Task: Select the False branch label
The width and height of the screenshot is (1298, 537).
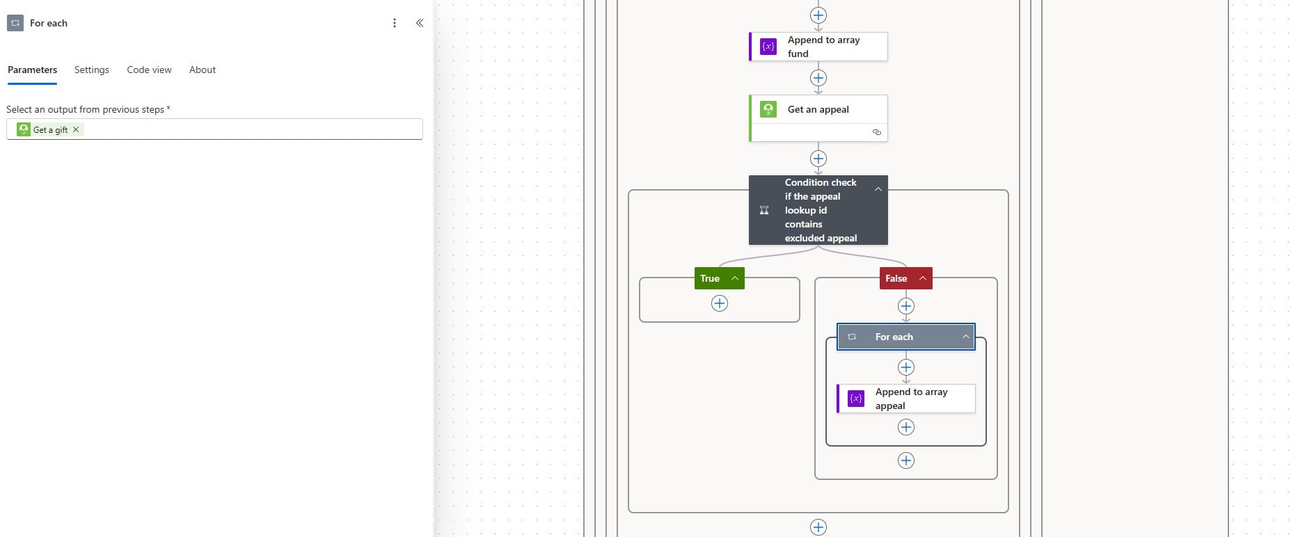Action: coord(896,278)
